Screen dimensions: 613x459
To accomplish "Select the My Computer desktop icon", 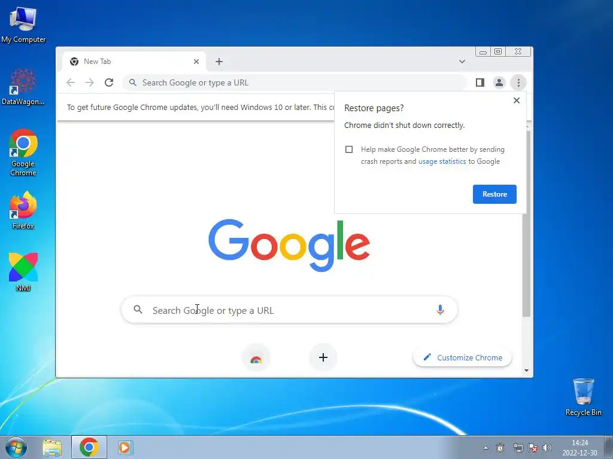I will [23, 25].
